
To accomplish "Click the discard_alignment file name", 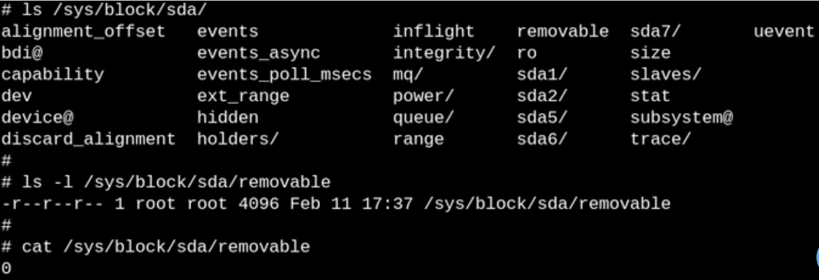I will 88,139.
